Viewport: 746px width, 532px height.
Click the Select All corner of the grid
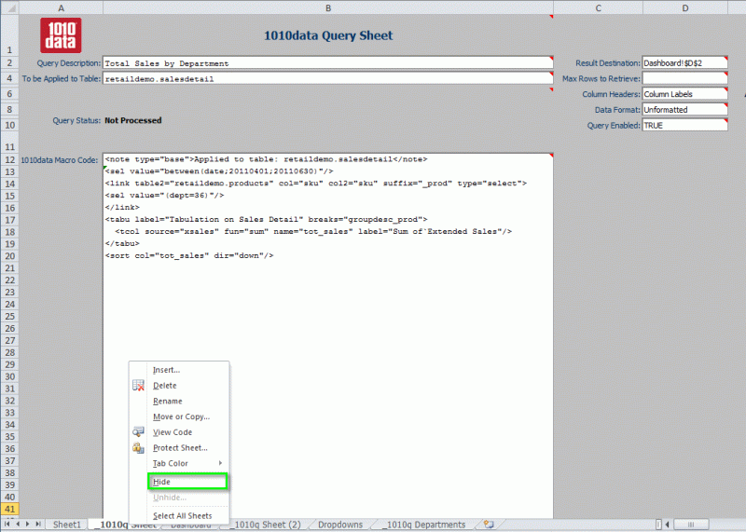(9, 7)
